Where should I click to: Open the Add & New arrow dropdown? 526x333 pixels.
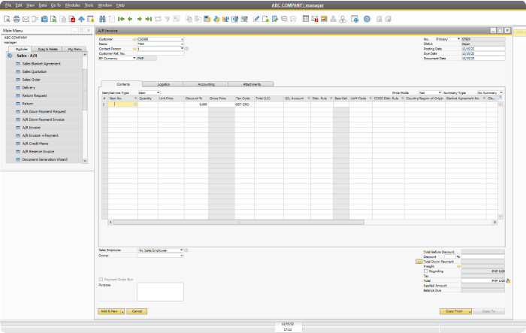pyautogui.click(x=122, y=311)
